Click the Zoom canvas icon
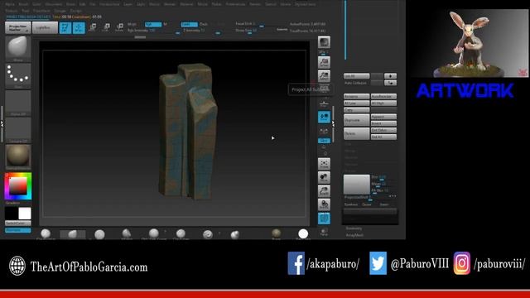The width and height of the screenshot is (530, 298). (324, 76)
